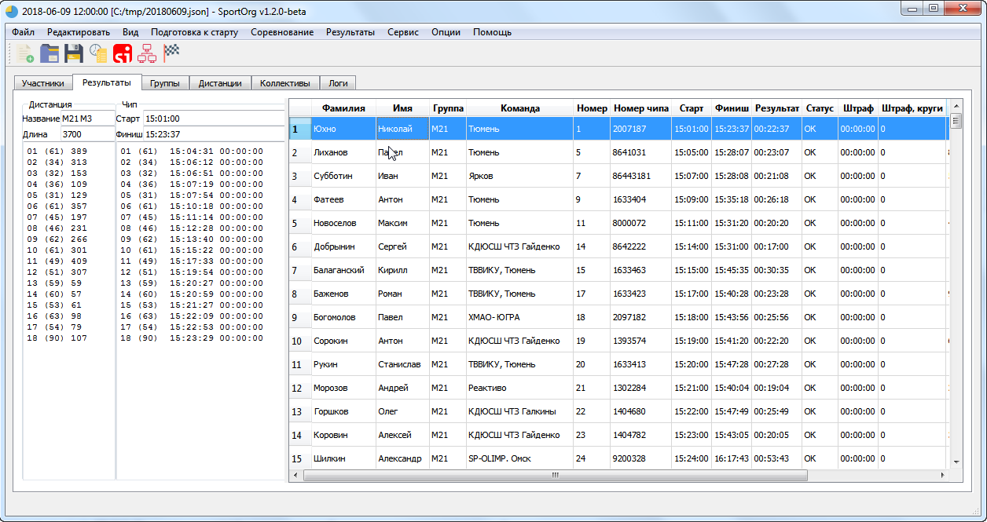987x522 pixels.
Task: Click the team cell КДЮСШ ЧТЗ Галкины
Action: pyautogui.click(x=519, y=411)
